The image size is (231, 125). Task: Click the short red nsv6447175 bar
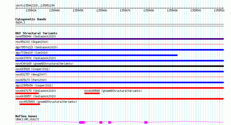click(x=27, y=93)
